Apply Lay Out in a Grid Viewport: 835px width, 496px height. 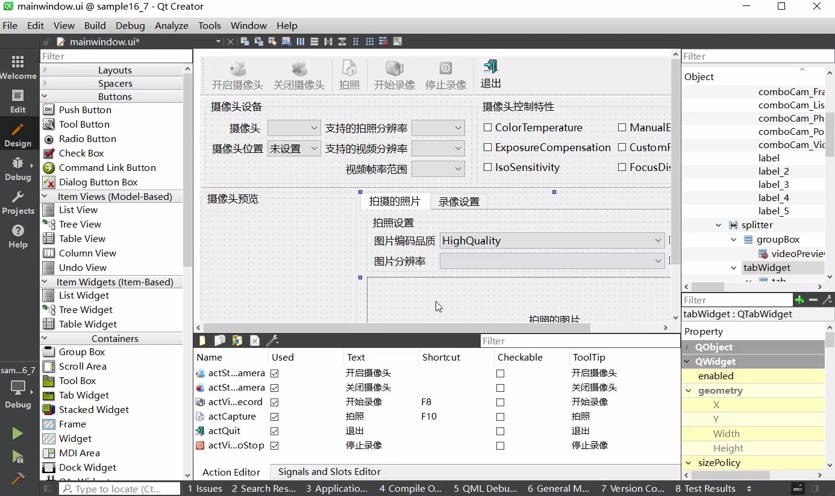pyautogui.click(x=369, y=42)
